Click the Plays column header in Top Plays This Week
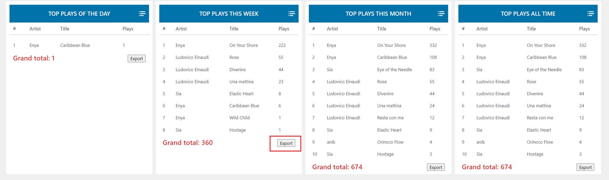 pos(284,29)
